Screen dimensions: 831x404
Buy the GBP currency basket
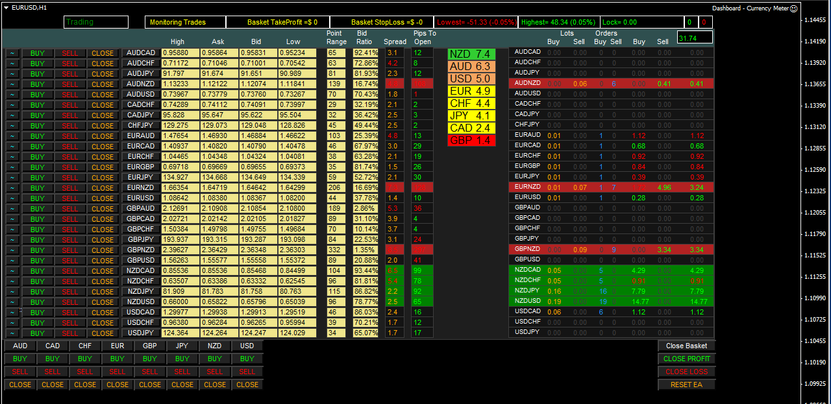click(x=150, y=359)
